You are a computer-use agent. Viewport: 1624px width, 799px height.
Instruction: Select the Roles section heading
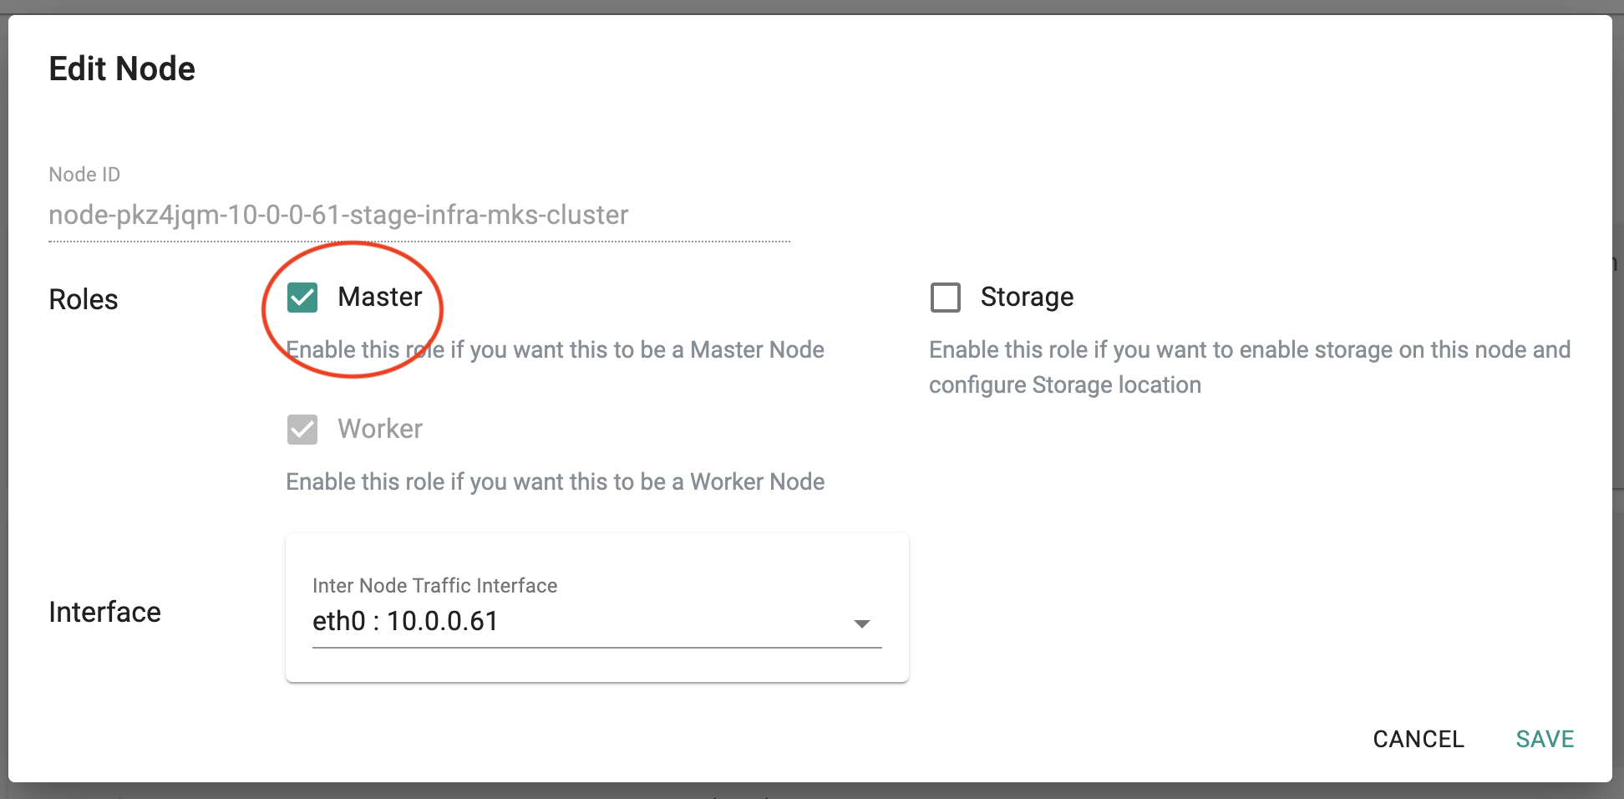click(x=84, y=299)
